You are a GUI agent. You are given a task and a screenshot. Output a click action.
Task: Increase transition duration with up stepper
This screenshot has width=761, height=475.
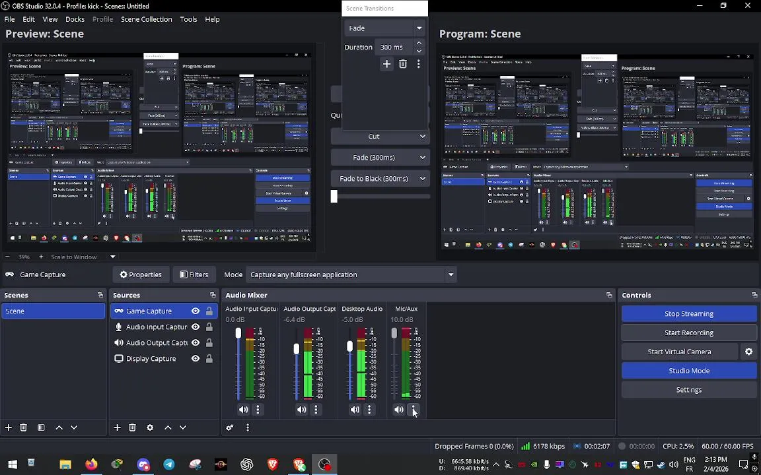(419, 43)
